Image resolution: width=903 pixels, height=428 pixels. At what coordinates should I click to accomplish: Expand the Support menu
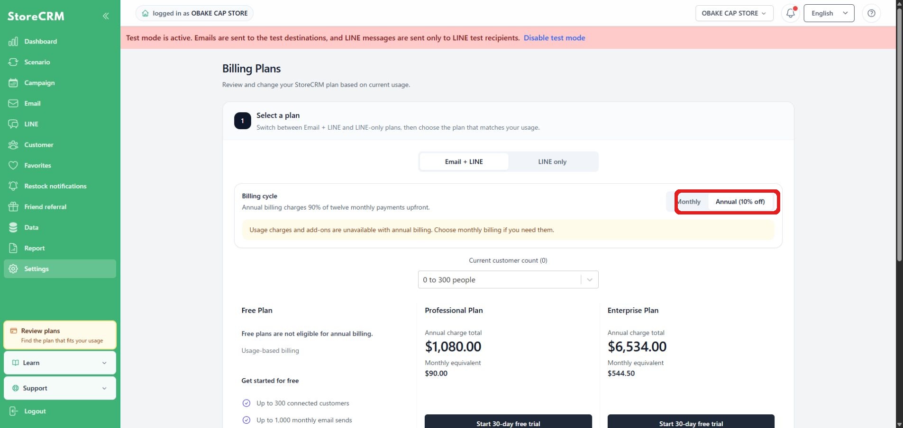pos(60,388)
